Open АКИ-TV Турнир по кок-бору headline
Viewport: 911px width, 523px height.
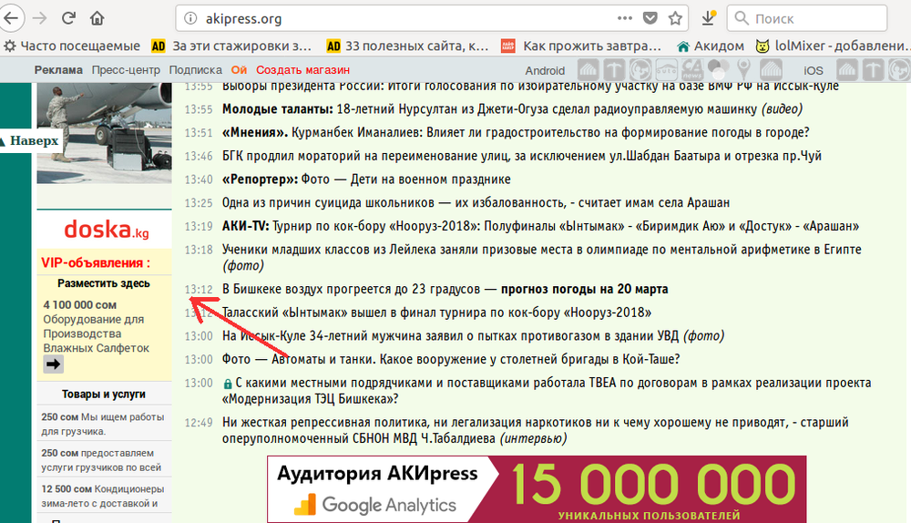(x=540, y=226)
